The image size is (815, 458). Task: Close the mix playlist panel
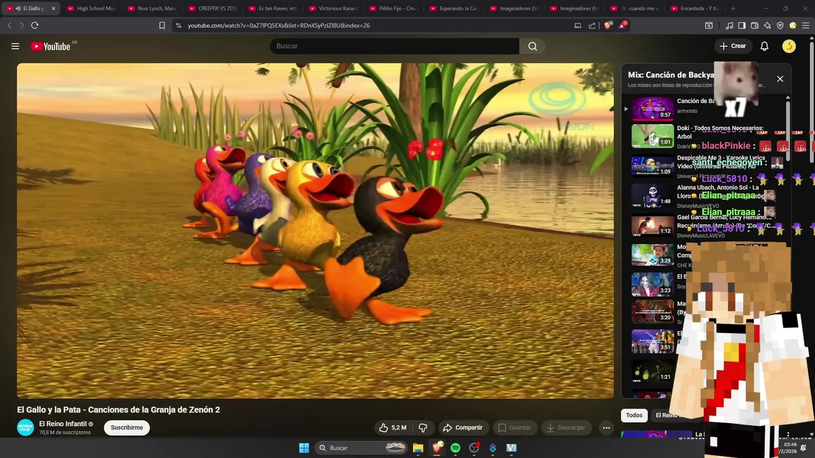(x=780, y=79)
